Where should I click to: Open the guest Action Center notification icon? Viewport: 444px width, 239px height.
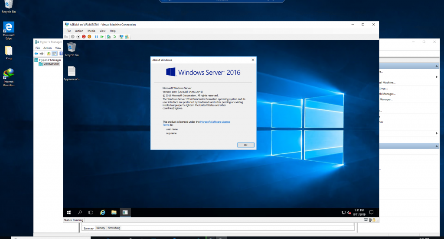[371, 213]
